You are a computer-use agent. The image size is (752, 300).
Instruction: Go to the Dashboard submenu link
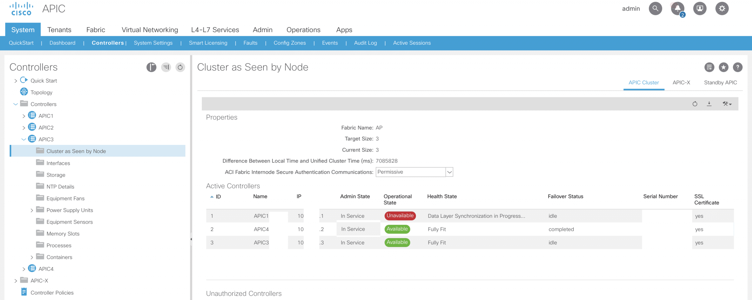pyautogui.click(x=62, y=43)
